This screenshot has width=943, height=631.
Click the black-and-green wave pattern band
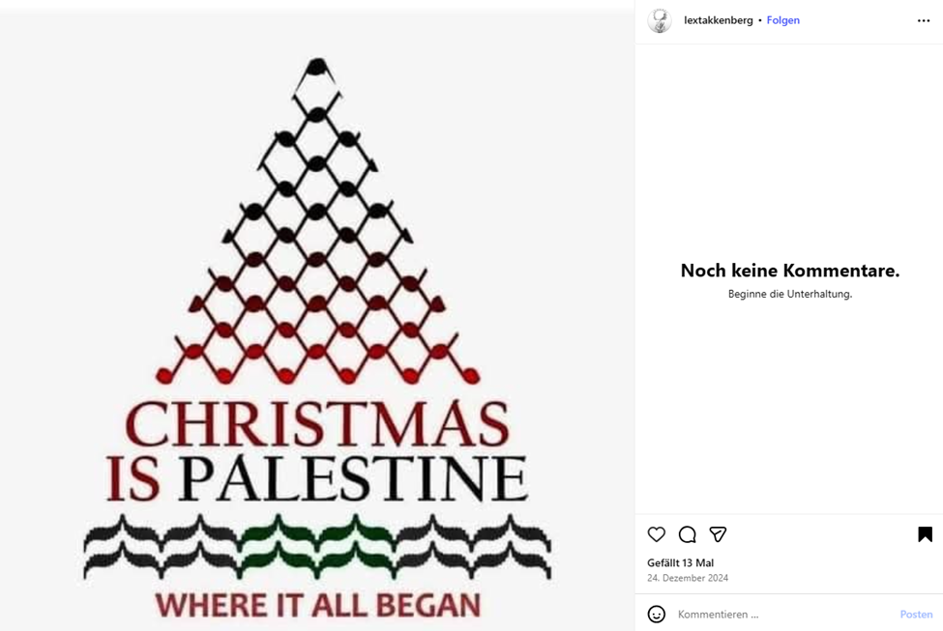click(317, 546)
